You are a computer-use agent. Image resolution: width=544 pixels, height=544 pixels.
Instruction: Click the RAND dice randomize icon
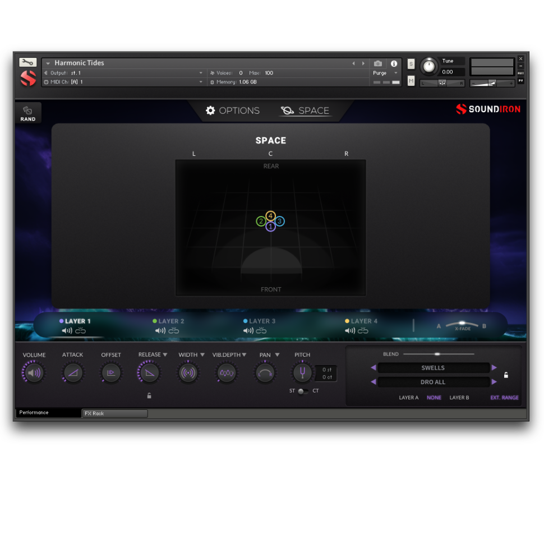point(27,110)
